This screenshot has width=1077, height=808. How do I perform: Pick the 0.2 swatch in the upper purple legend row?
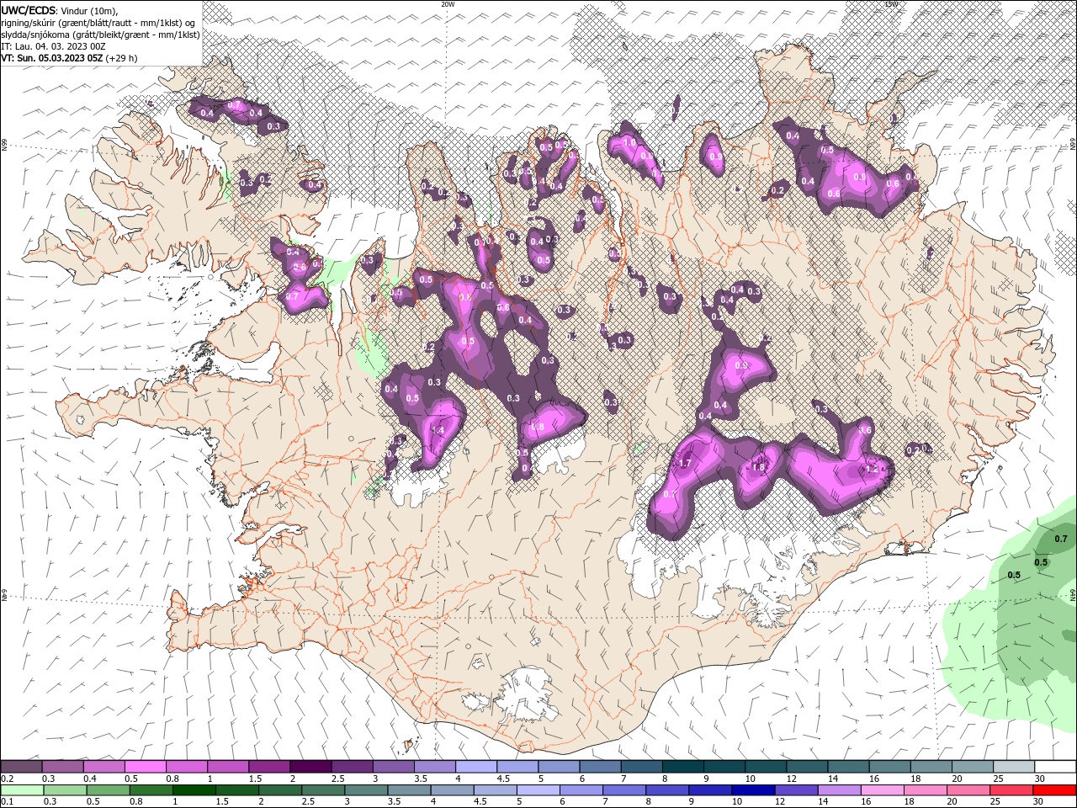point(21,767)
